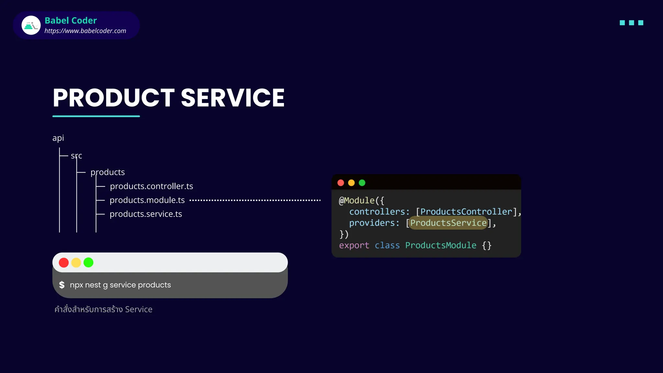Viewport: 663px width, 373px height.
Task: Click the npx nest g service products command
Action: pyautogui.click(x=120, y=285)
